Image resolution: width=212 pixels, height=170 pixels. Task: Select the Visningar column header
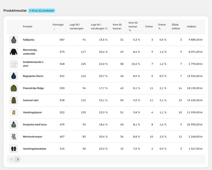(58, 25)
